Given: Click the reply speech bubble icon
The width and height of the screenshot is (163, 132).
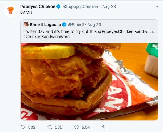Looking at the screenshot, I should pos(23,127).
